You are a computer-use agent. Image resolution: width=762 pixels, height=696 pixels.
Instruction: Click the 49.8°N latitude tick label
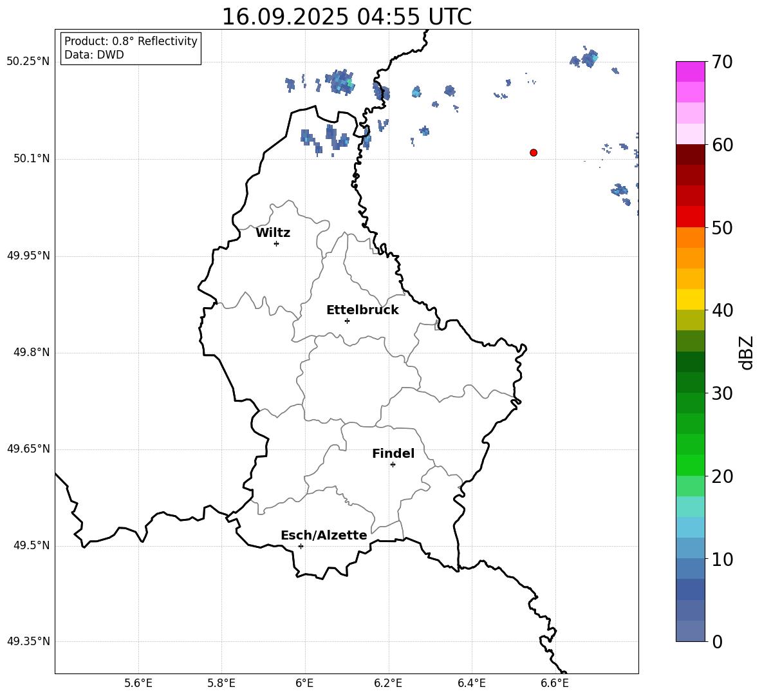32,352
